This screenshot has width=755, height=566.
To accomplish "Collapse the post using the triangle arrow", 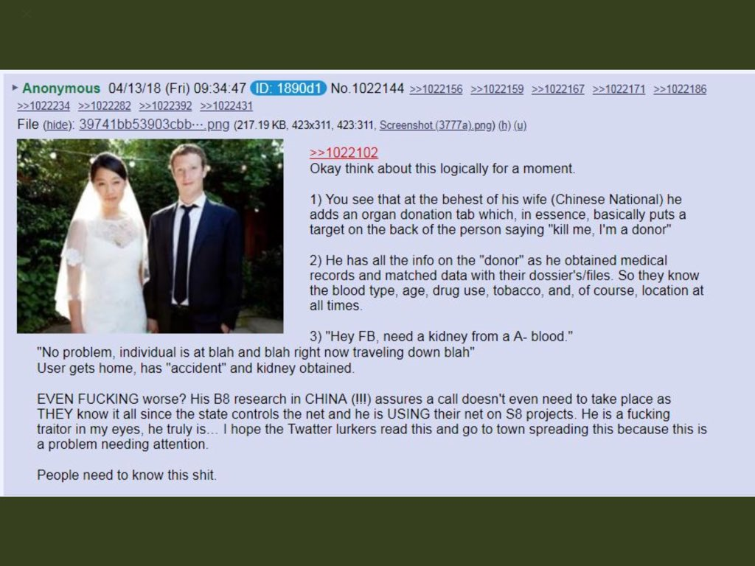I will pos(15,88).
